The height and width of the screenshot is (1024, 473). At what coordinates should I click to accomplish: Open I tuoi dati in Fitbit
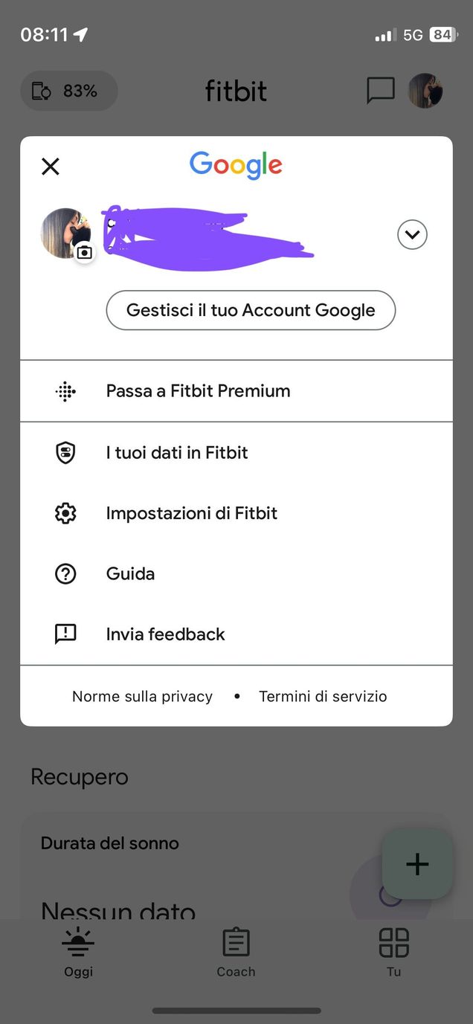[177, 453]
